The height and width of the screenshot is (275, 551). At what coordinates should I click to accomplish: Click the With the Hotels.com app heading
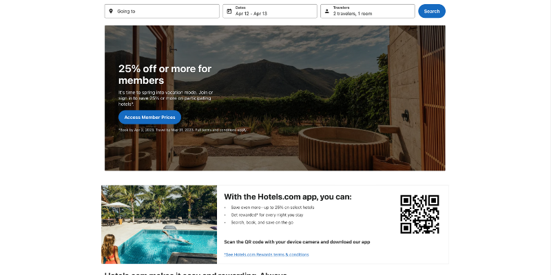(x=288, y=197)
